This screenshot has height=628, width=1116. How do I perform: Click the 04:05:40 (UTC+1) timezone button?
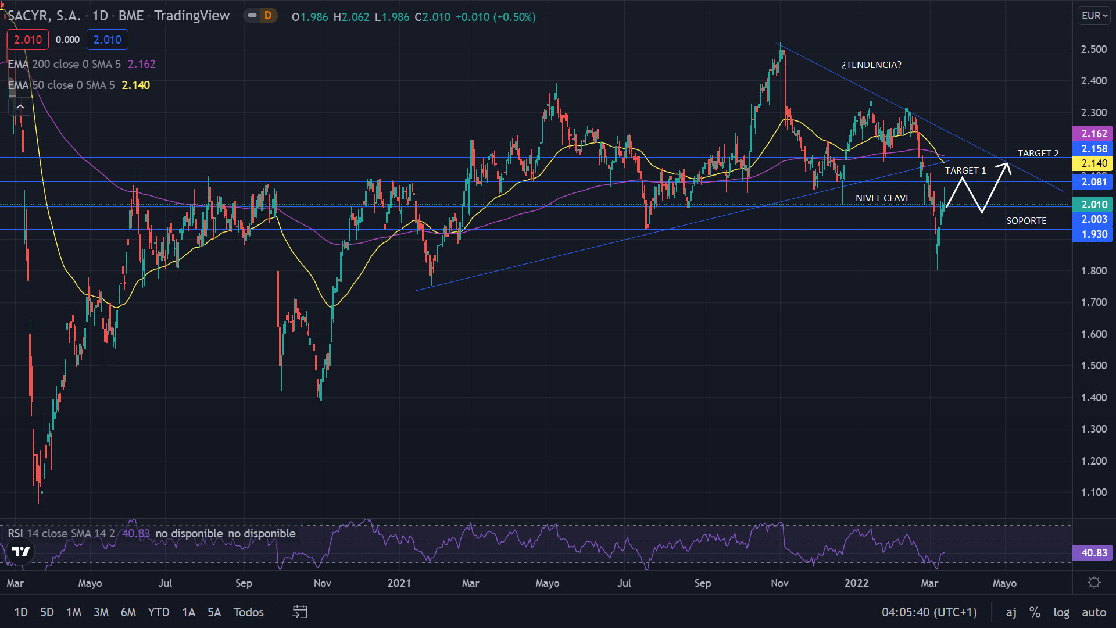coord(929,612)
